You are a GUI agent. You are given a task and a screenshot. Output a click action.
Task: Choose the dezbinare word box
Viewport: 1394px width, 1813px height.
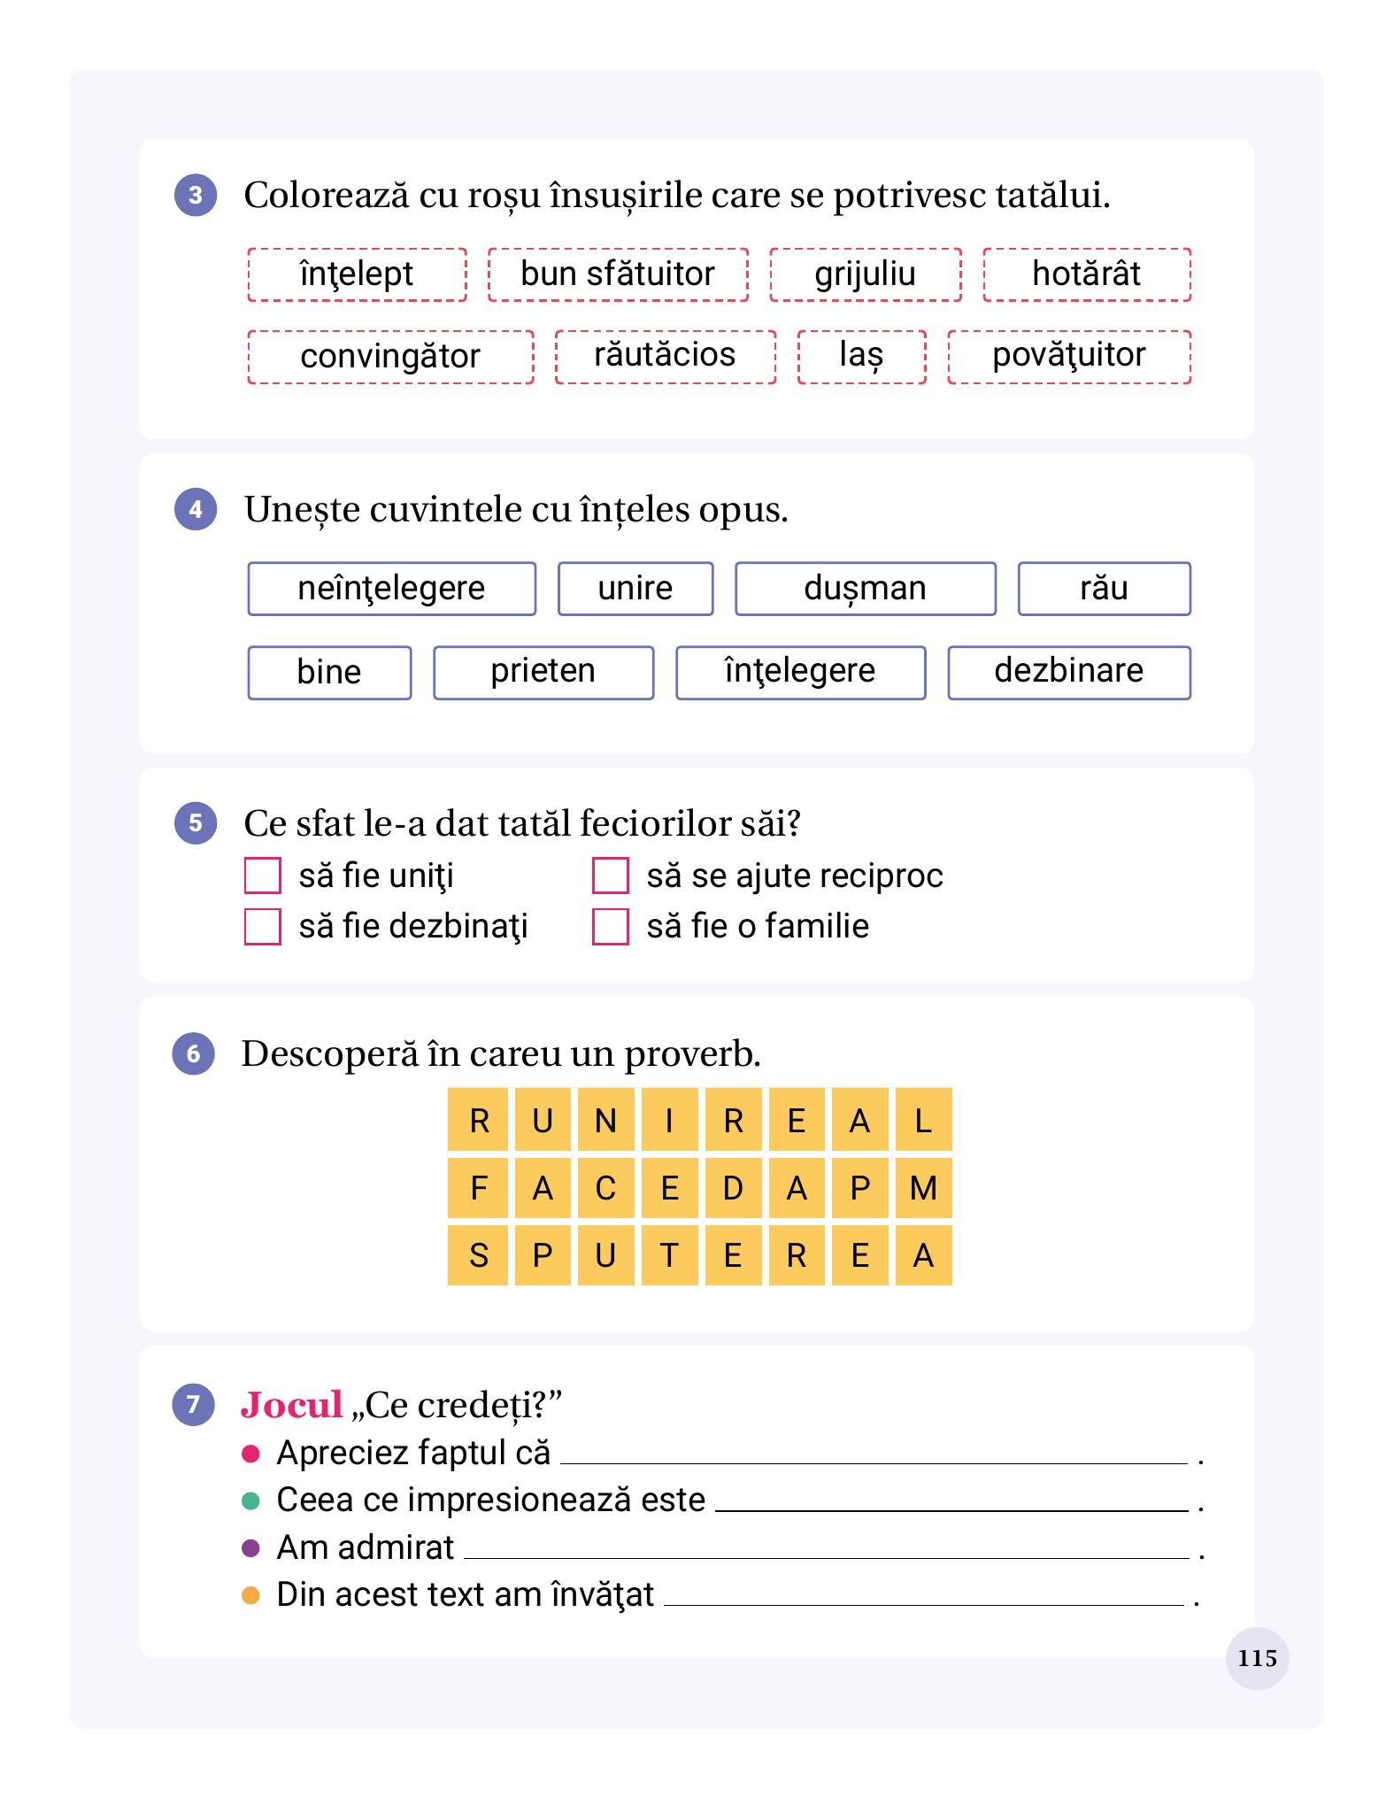coord(1069,673)
